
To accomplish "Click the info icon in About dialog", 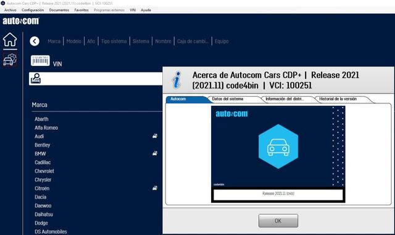I will (x=177, y=80).
